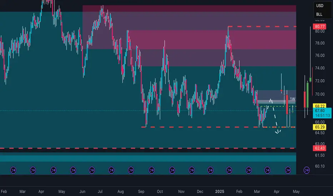Open the event marker between May and Jun 2024

[x=73, y=170]
